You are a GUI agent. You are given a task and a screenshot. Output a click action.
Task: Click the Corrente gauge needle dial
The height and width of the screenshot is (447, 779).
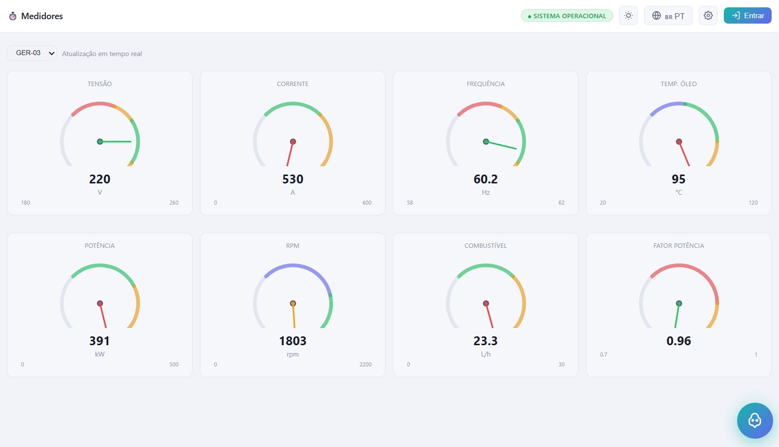coord(293,134)
